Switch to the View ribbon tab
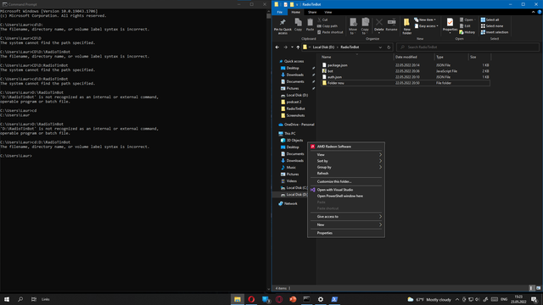543x305 pixels. (x=328, y=12)
